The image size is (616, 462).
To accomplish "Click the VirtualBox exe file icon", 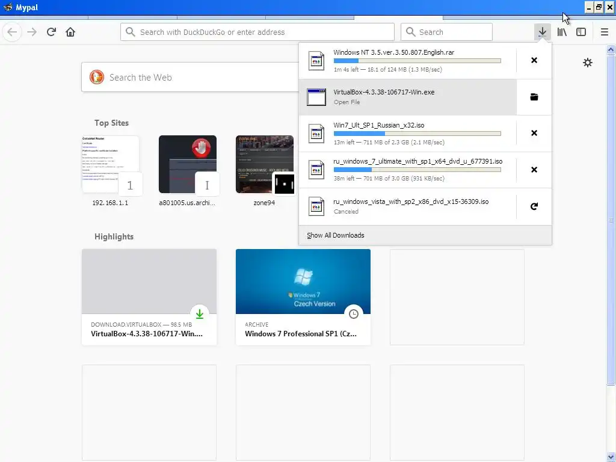I will [x=316, y=97].
